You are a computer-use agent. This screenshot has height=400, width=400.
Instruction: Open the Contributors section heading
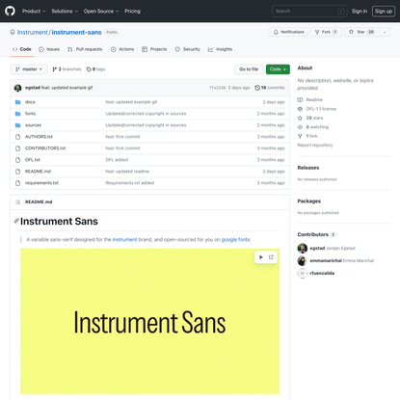coord(316,234)
